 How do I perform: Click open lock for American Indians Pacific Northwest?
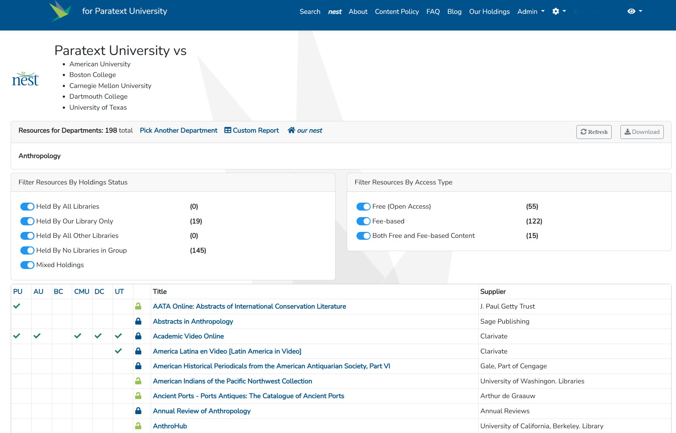[x=138, y=381]
